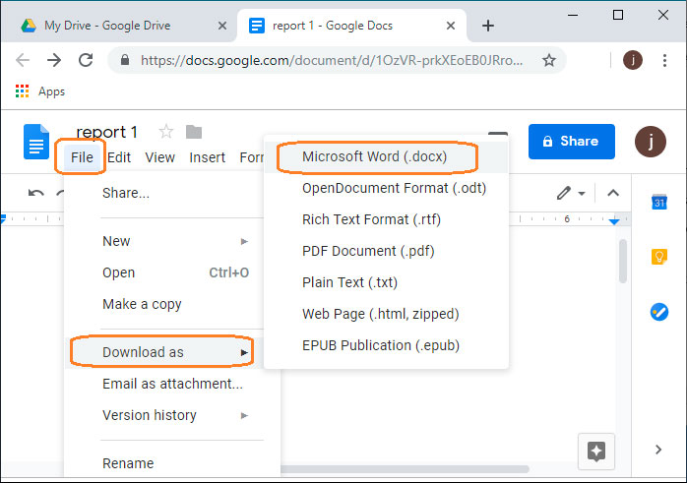The width and height of the screenshot is (687, 483).
Task: Open the Chrome profile avatar in the toolbar
Action: click(x=633, y=60)
